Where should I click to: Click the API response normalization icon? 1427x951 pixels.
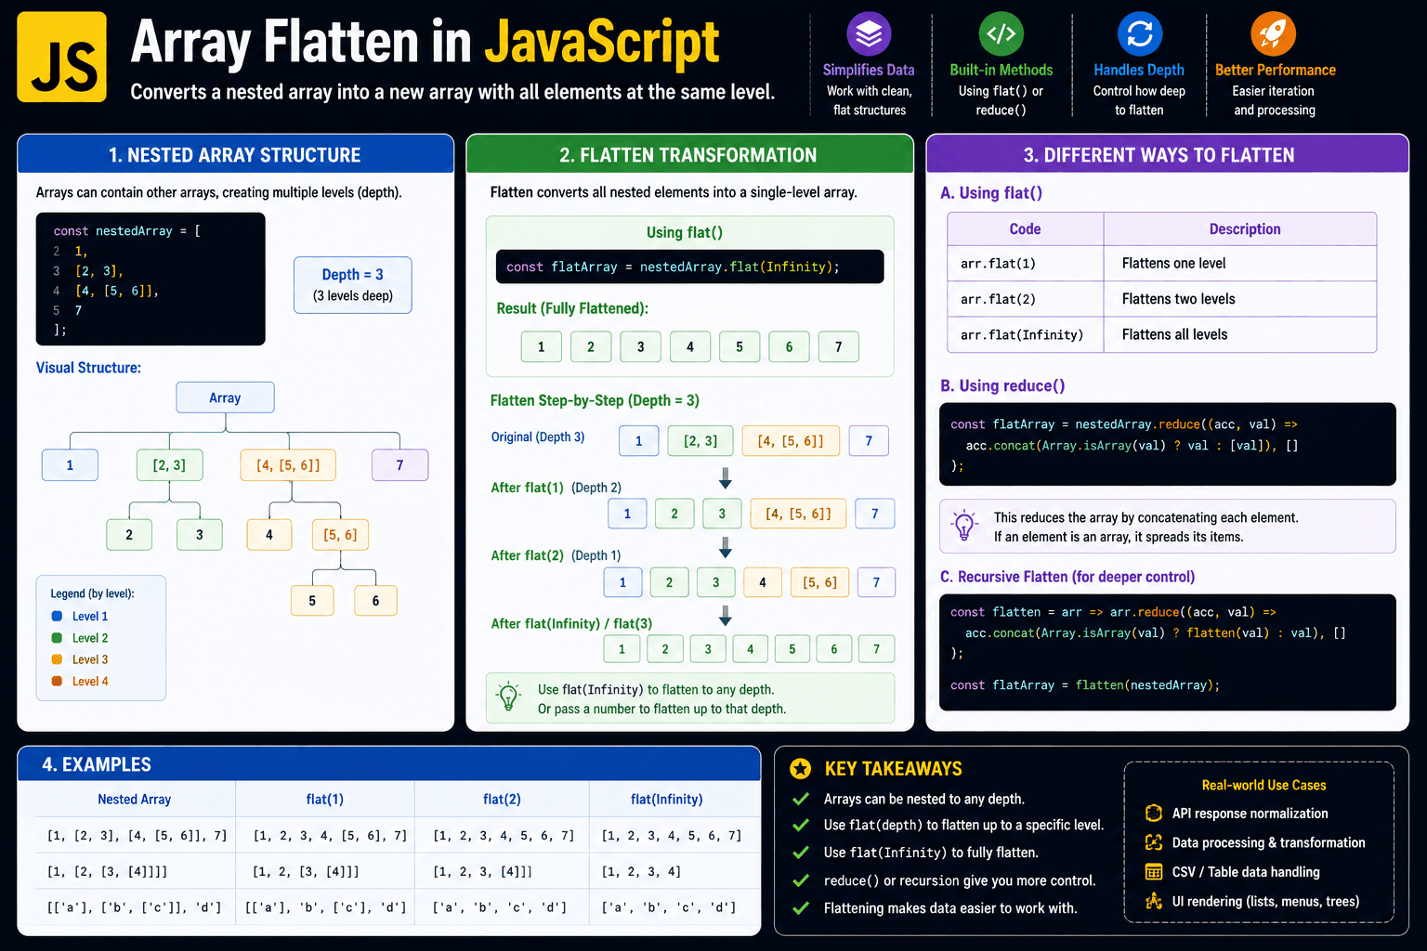pyautogui.click(x=1154, y=813)
